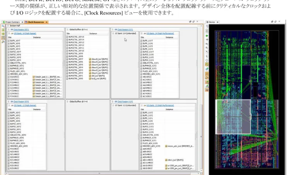Screen dimensions: 287x175
Task: Select site MMCME2_ADV_X0Y1 row
Action: 35,74
